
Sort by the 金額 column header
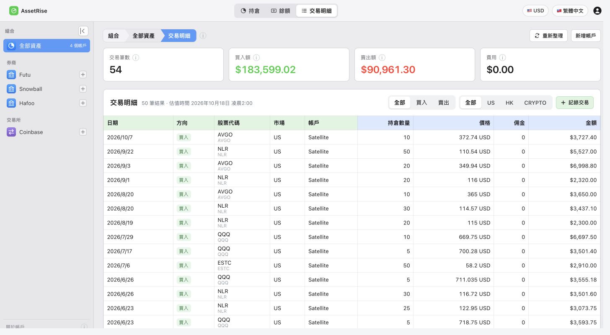point(564,123)
